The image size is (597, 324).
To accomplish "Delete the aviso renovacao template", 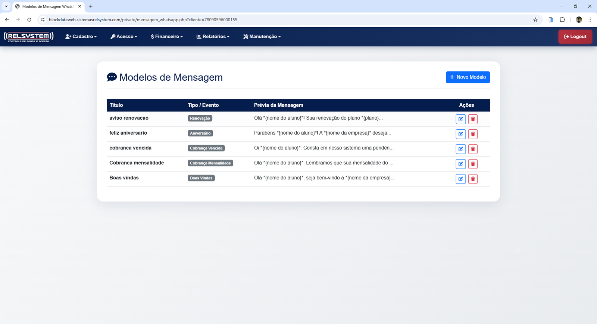I will [473, 119].
